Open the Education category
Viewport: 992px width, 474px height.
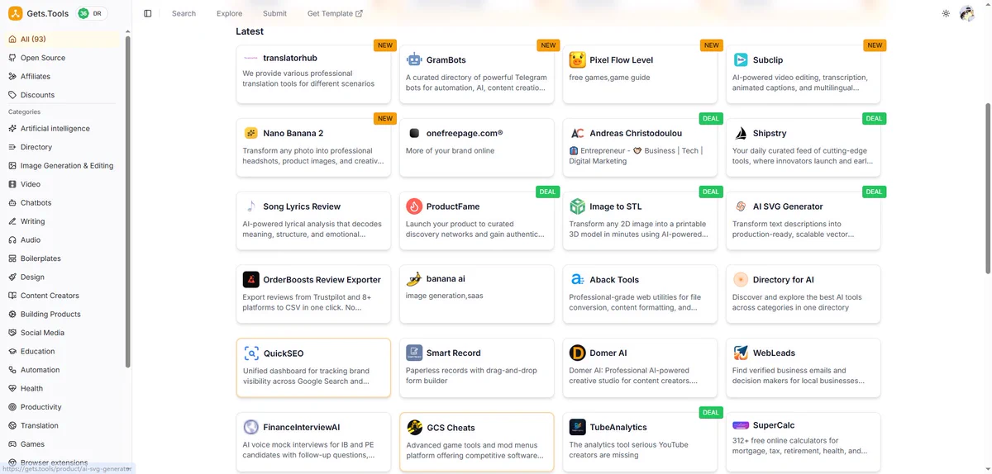(x=62, y=351)
